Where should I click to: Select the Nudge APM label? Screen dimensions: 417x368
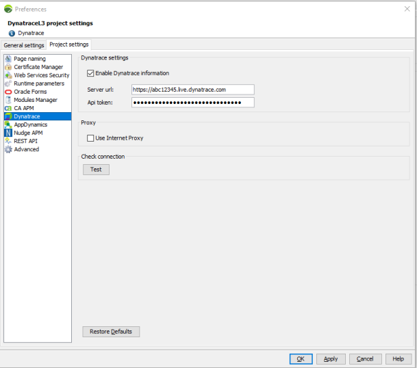[x=28, y=133]
